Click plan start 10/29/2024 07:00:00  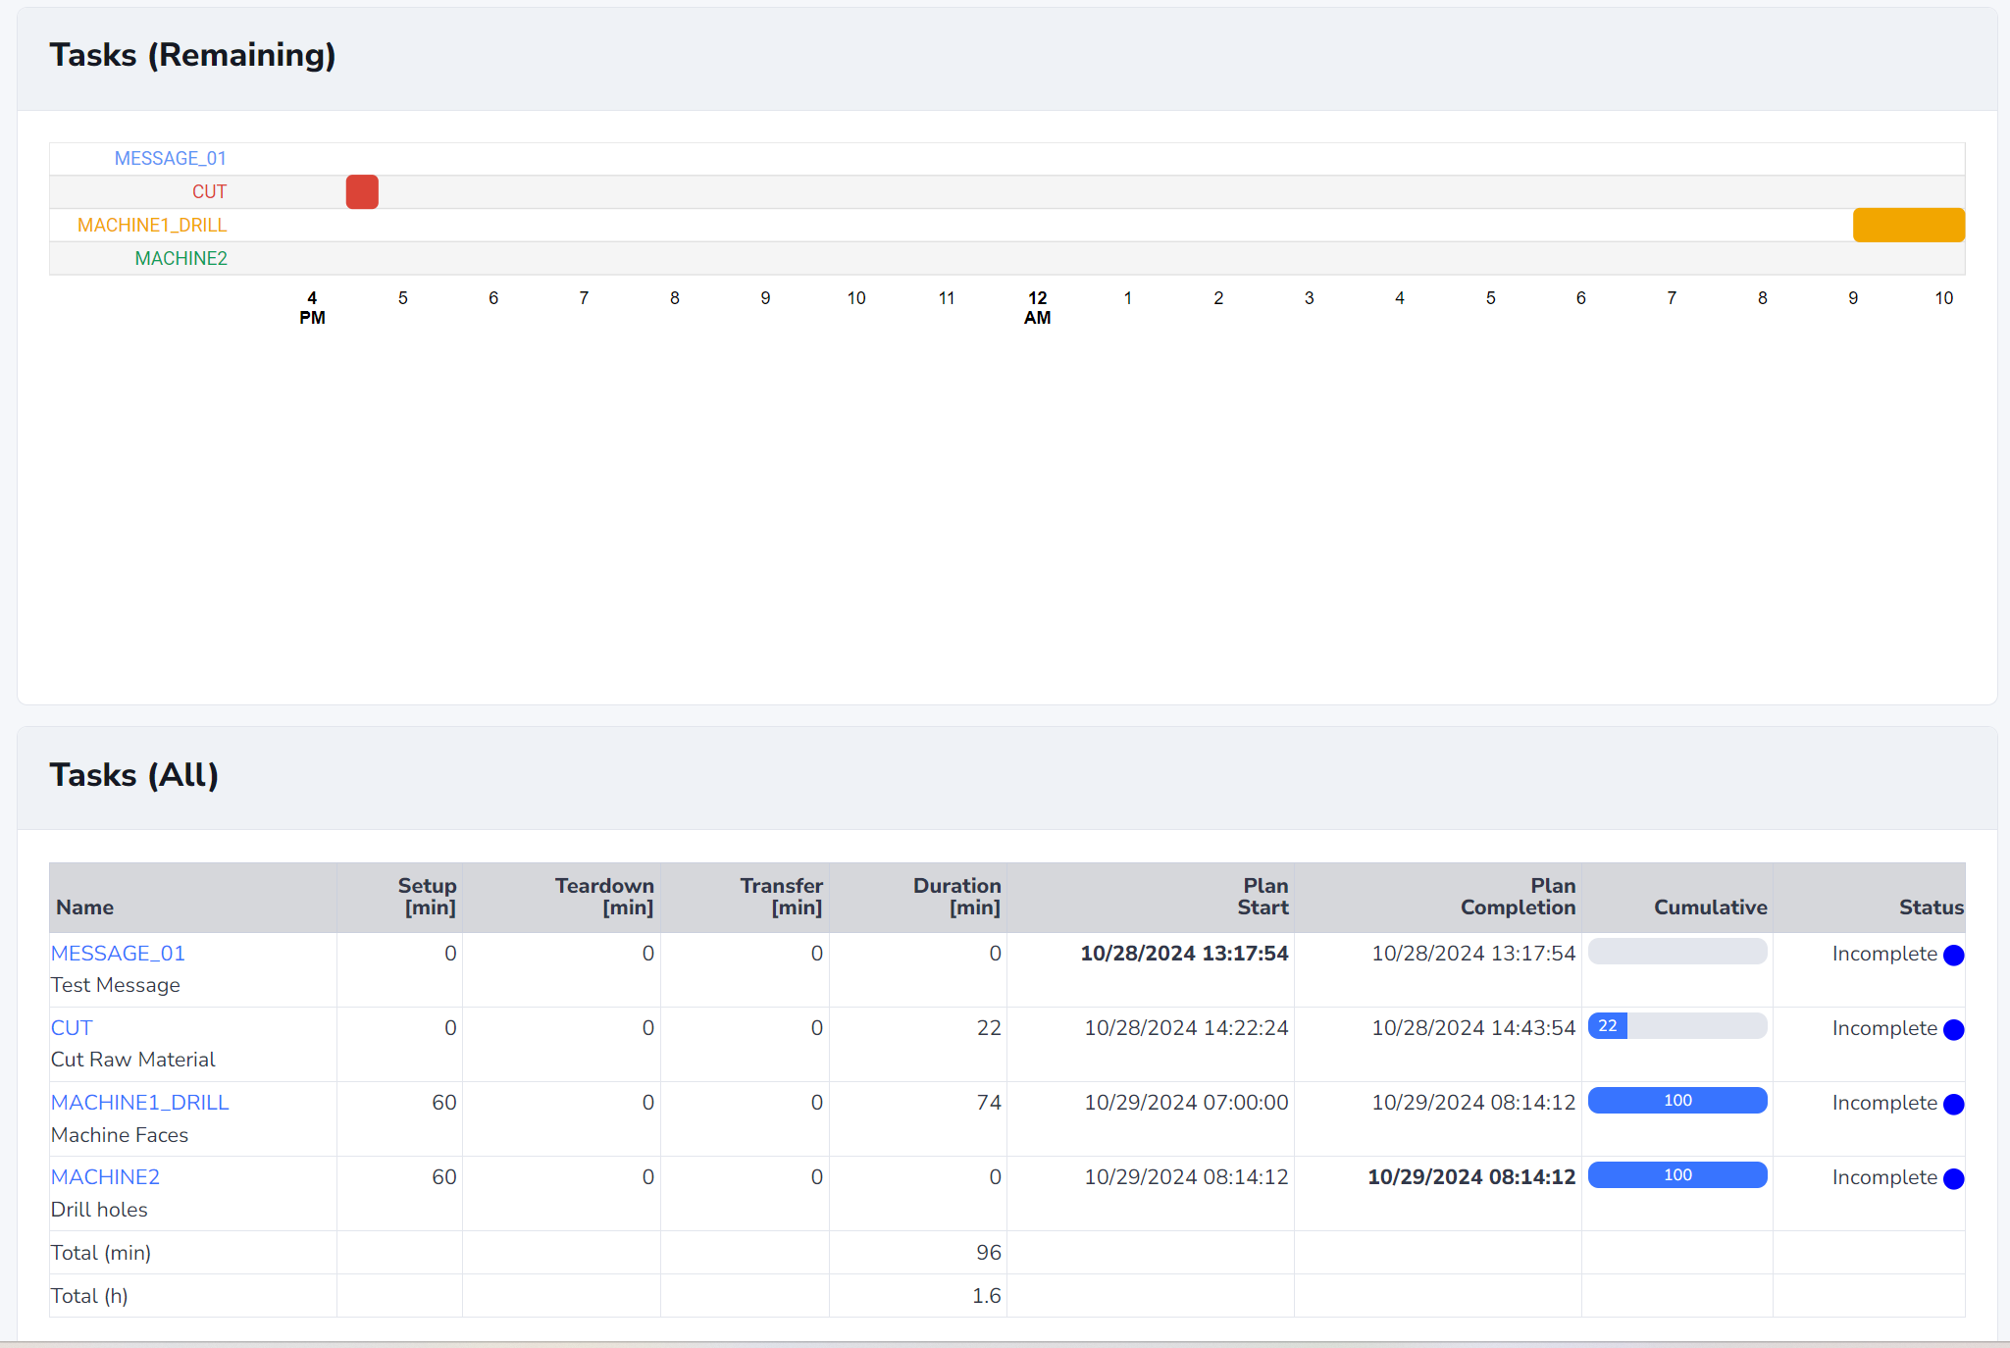click(x=1186, y=1102)
